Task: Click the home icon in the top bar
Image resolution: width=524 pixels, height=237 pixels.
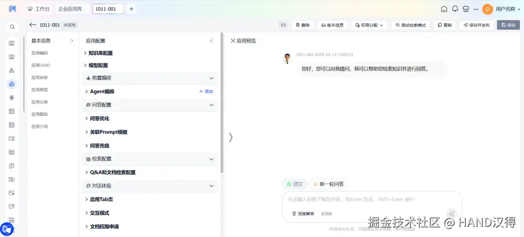Action: click(x=444, y=9)
